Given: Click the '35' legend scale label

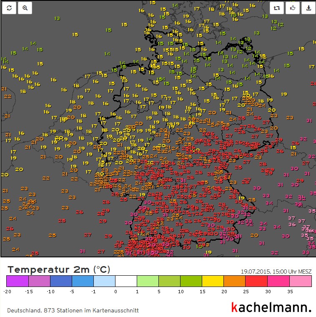Looking at the screenshot, I should point(290,292).
